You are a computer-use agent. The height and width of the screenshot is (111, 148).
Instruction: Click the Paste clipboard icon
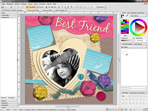pyautogui.click(x=12, y=7)
